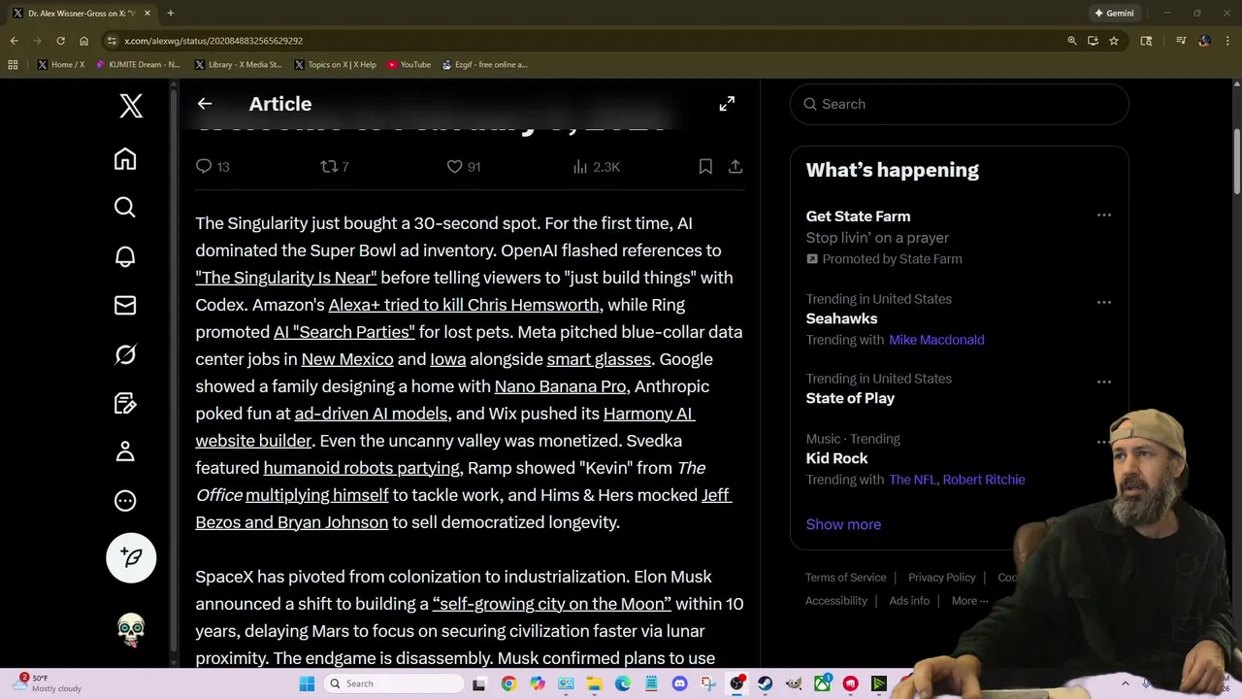1242x699 pixels.
Task: Open the Home feed from the sidebar
Action: (125, 158)
